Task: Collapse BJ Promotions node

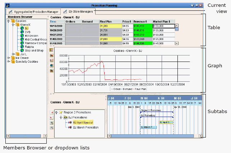Action: [x=61, y=118]
